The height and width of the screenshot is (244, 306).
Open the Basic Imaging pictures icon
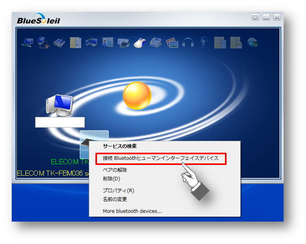[172, 43]
